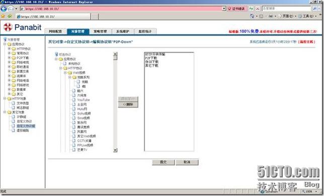This screenshot has height=196, width=324.
Task: Click inside the IE search input box
Action: click(286, 9)
